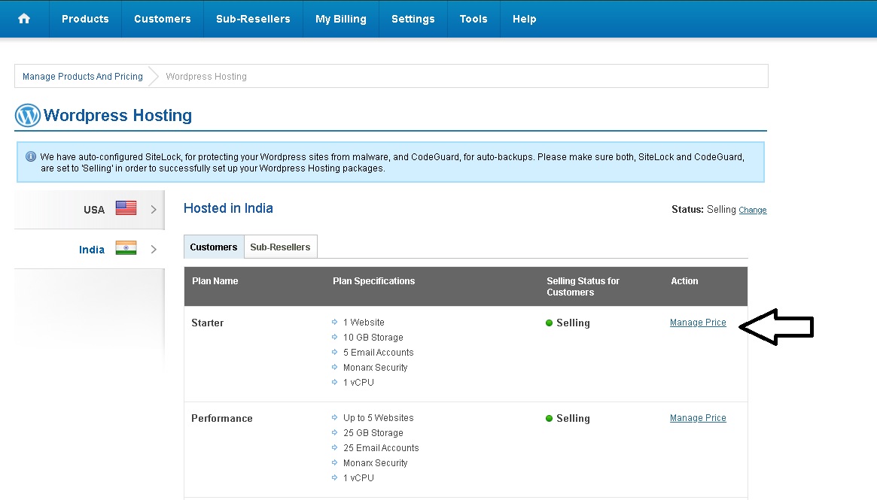Viewport: 877px width, 500px height.
Task: Click the 25 Email Accounts specification
Action: point(381,448)
